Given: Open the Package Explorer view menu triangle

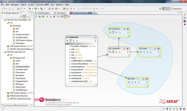Looking at the screenshot, I should [32, 16].
